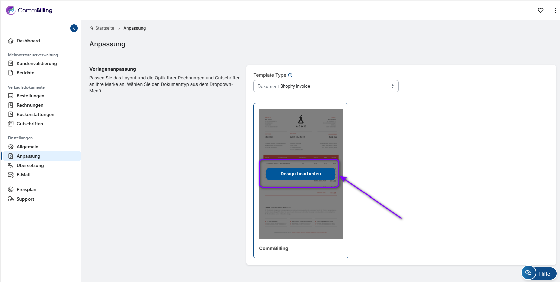560x282 pixels.
Task: Go to Bestellungen
Action: coord(31,96)
